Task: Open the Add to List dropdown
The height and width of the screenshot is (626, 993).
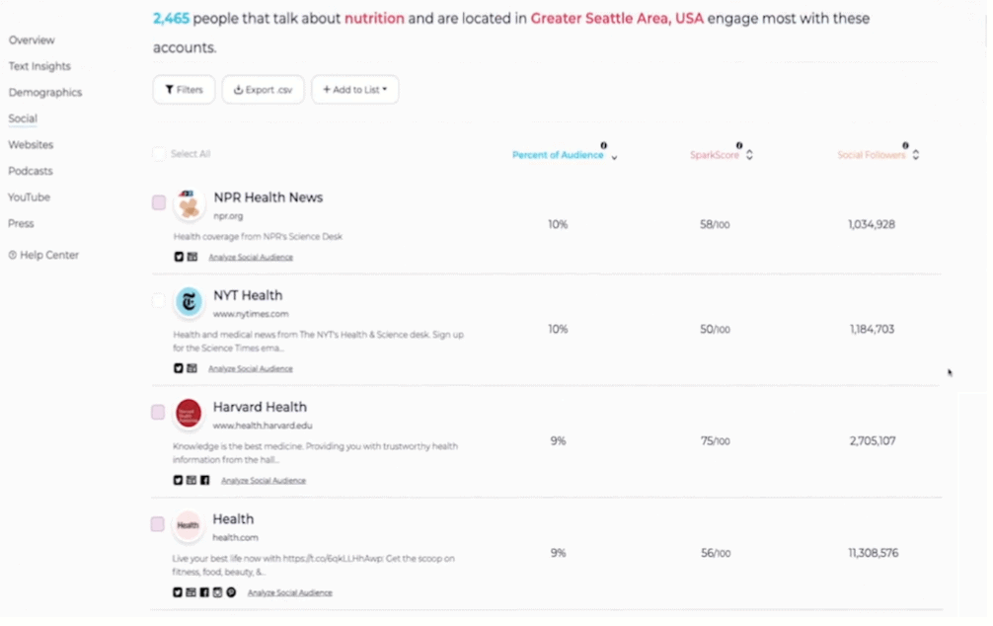Action: point(355,89)
